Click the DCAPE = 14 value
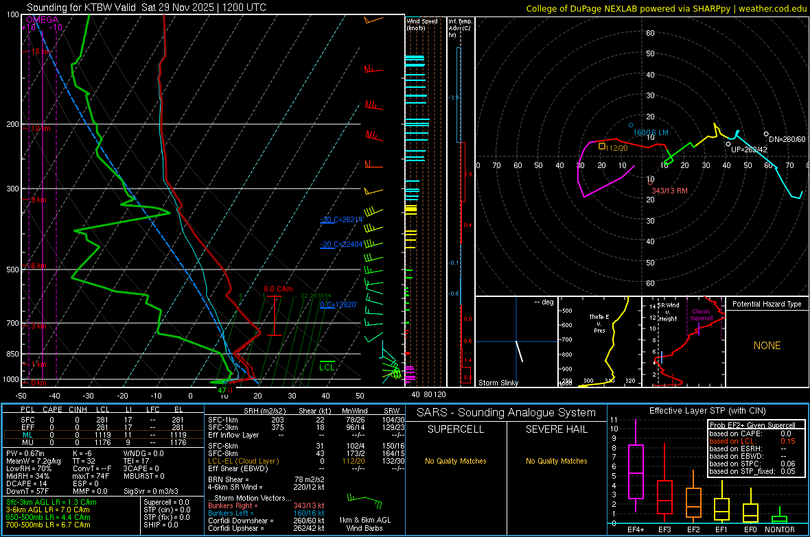This screenshot has height=537, width=810. click(27, 484)
